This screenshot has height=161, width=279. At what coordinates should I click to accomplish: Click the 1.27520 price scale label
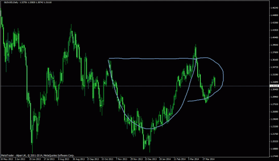(274, 104)
